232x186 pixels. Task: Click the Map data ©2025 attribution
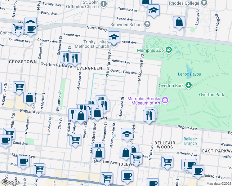click(219, 184)
